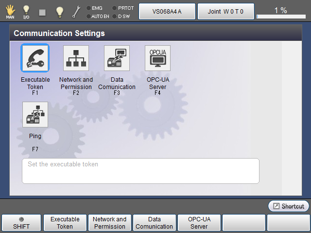Image resolution: width=311 pixels, height=233 pixels.
Task: Adjust the 1% speed bar
Action: [281, 16]
